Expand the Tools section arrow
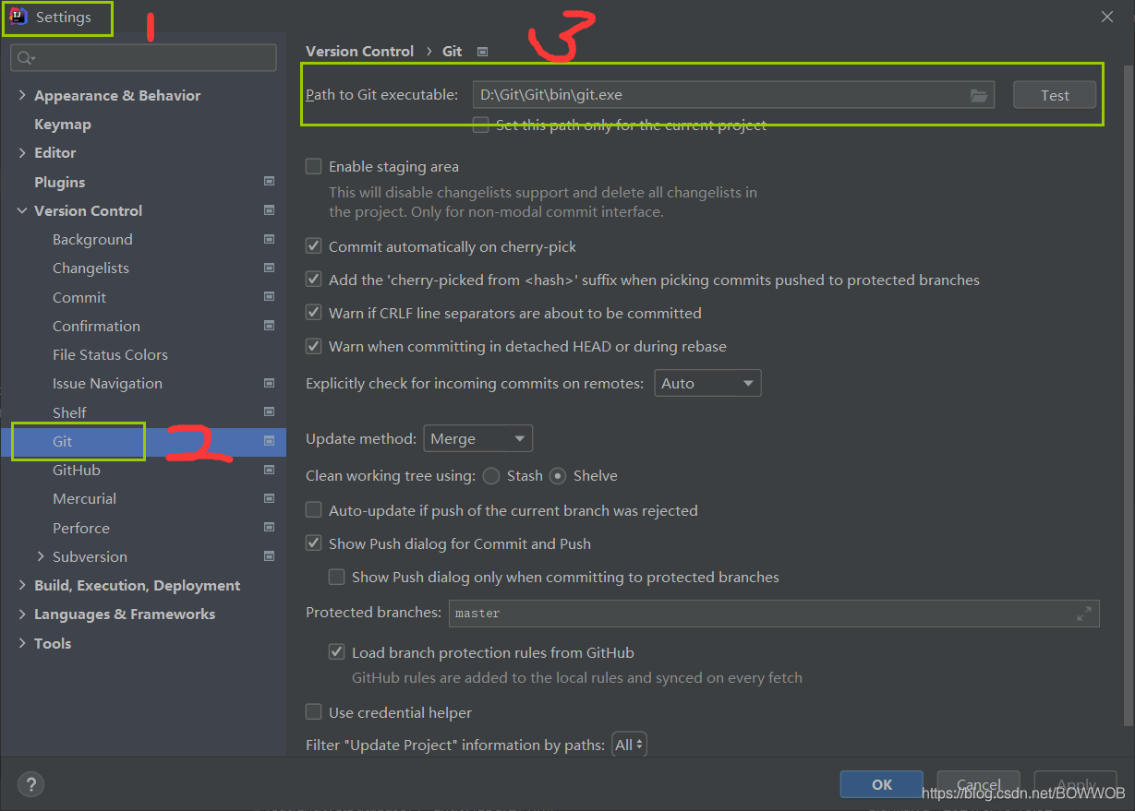 22,643
